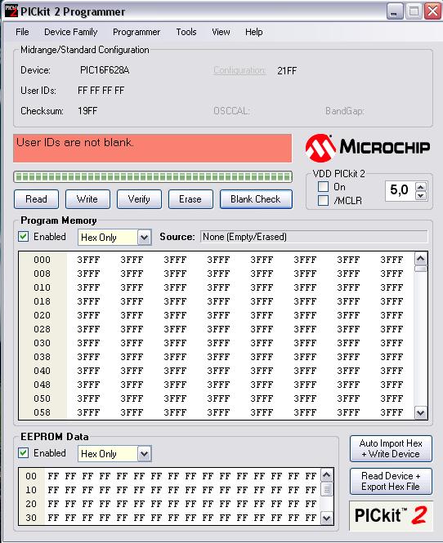
Task: Click the Read button
Action: point(37,199)
